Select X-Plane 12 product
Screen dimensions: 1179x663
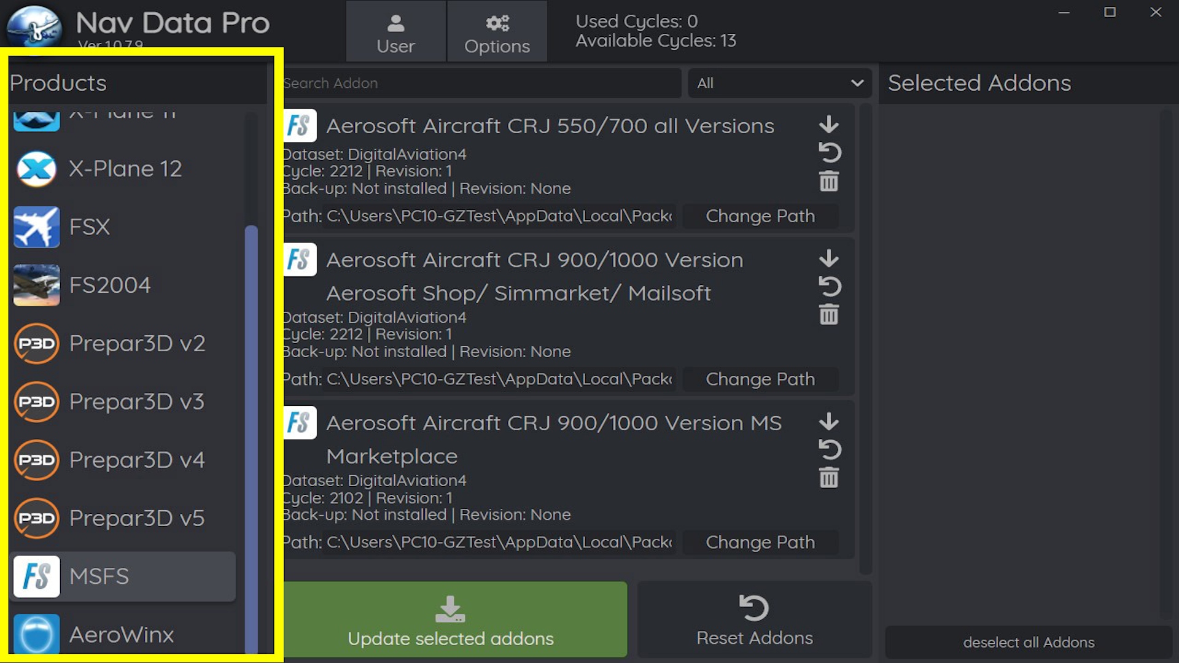pyautogui.click(x=123, y=169)
